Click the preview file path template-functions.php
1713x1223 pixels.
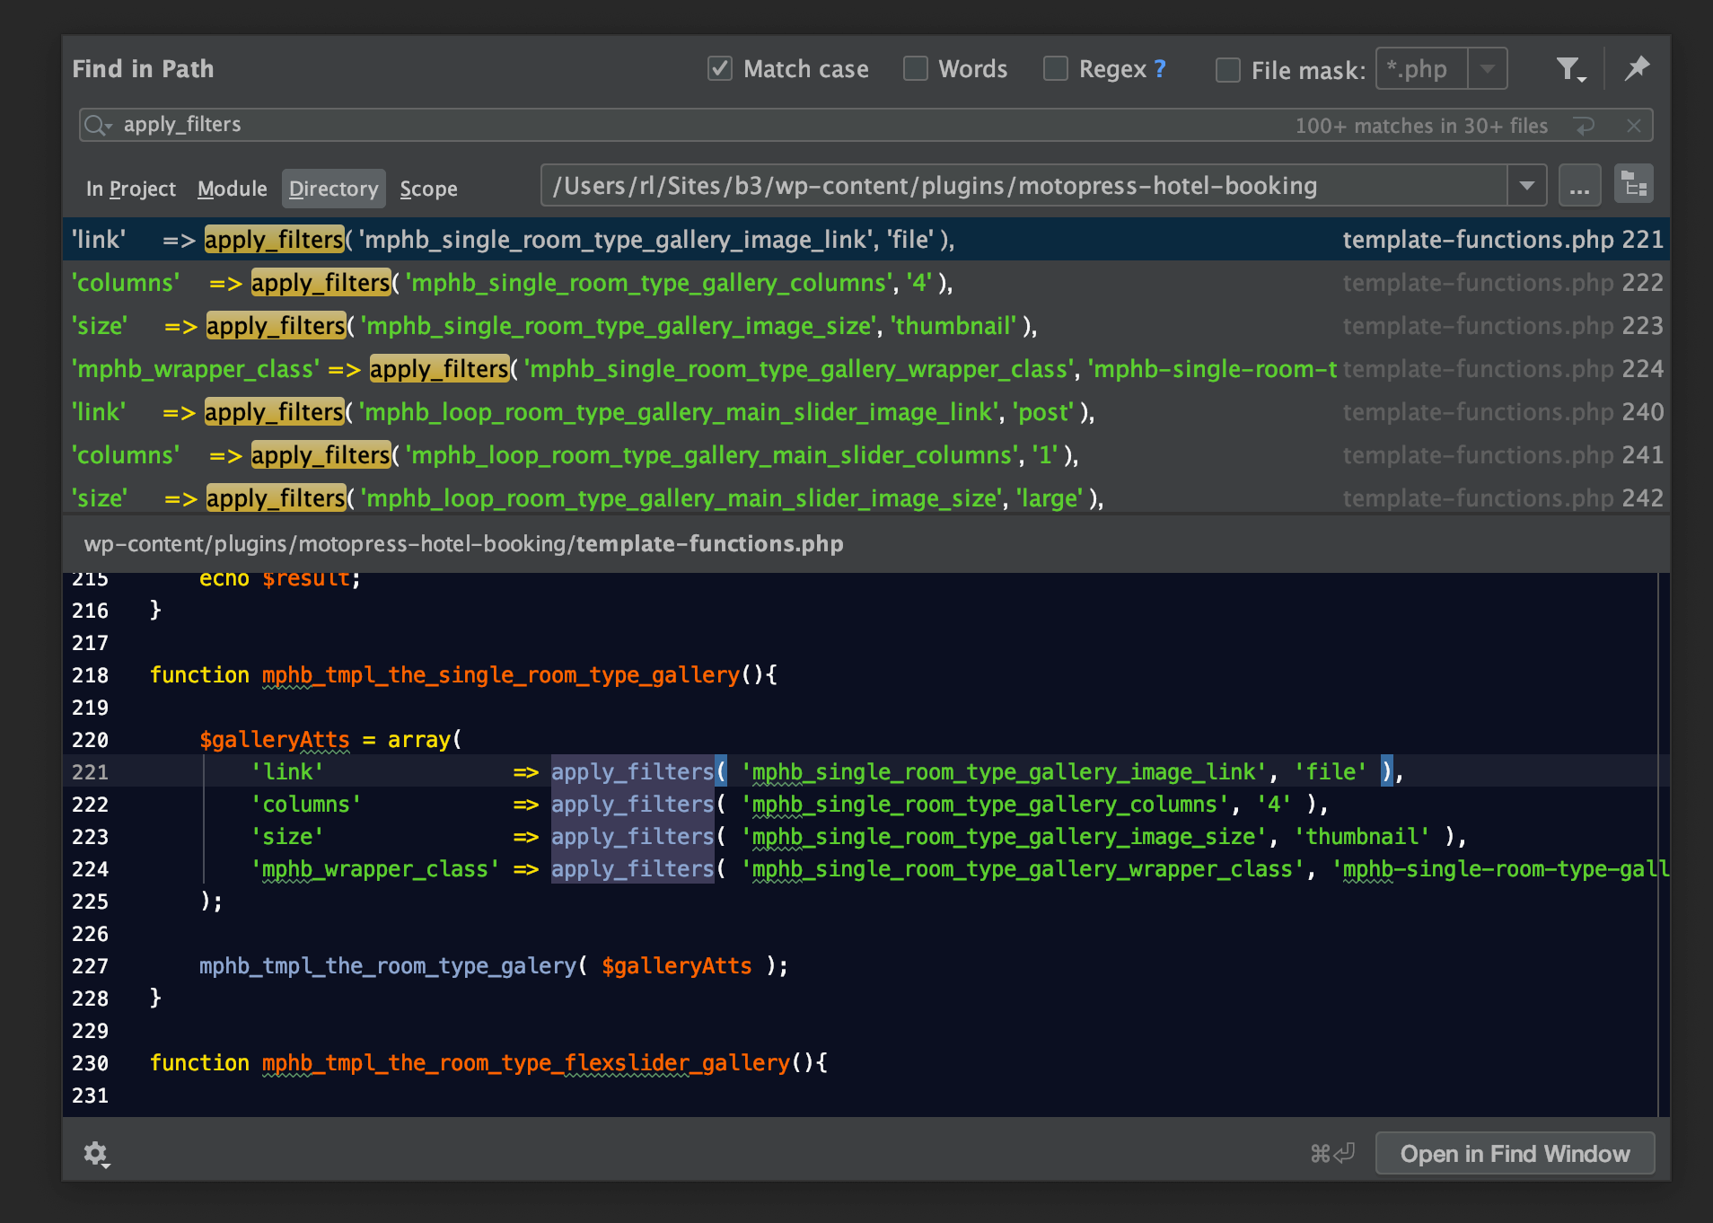(463, 544)
